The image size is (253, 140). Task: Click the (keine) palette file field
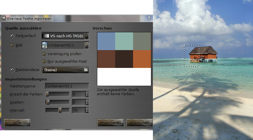pos(62,70)
